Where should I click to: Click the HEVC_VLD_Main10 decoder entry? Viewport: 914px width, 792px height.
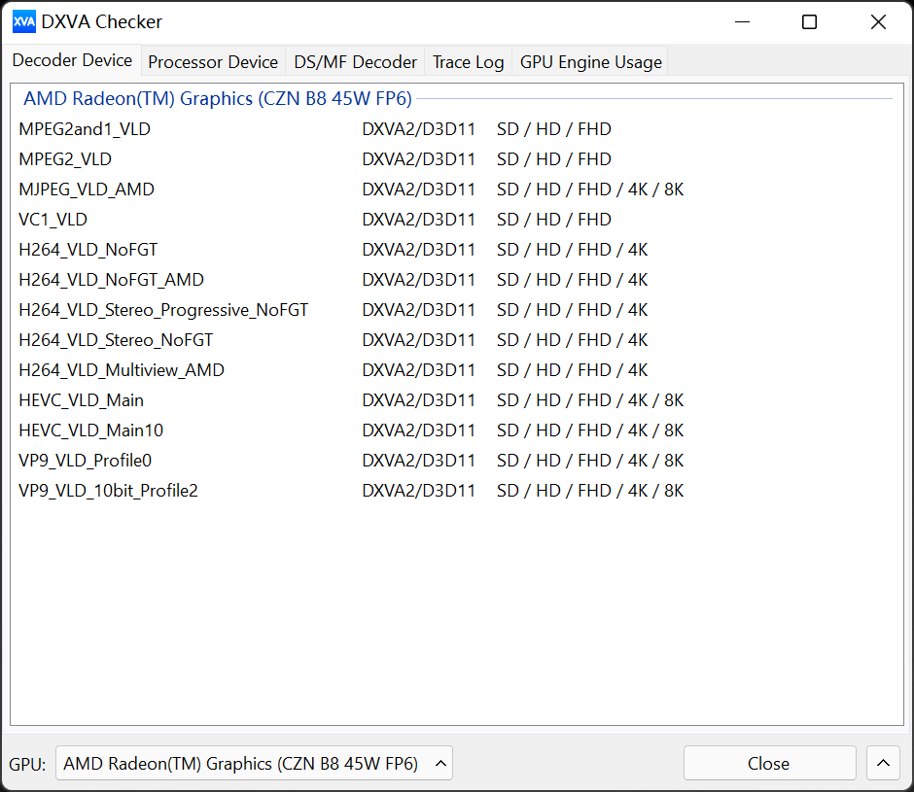(x=91, y=430)
